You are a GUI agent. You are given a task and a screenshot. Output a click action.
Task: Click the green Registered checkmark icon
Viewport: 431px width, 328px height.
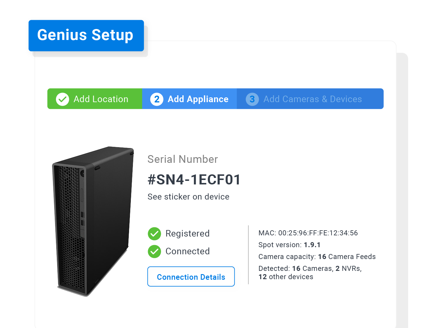(x=154, y=234)
